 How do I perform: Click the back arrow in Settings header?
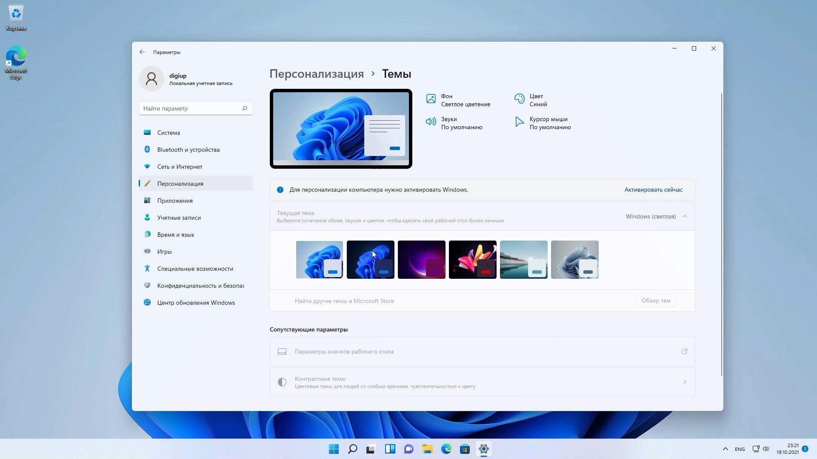pyautogui.click(x=142, y=52)
